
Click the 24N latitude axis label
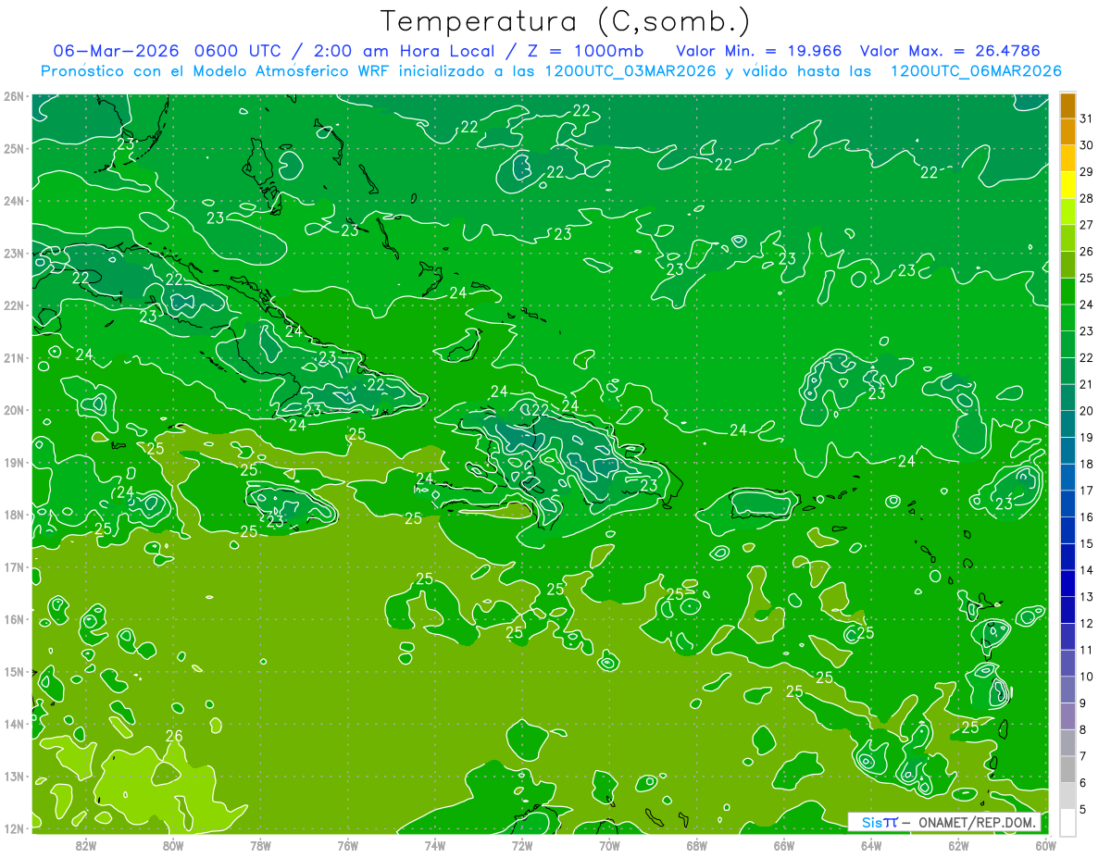[x=13, y=201]
